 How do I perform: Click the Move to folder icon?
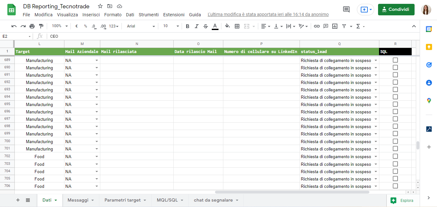(110, 6)
